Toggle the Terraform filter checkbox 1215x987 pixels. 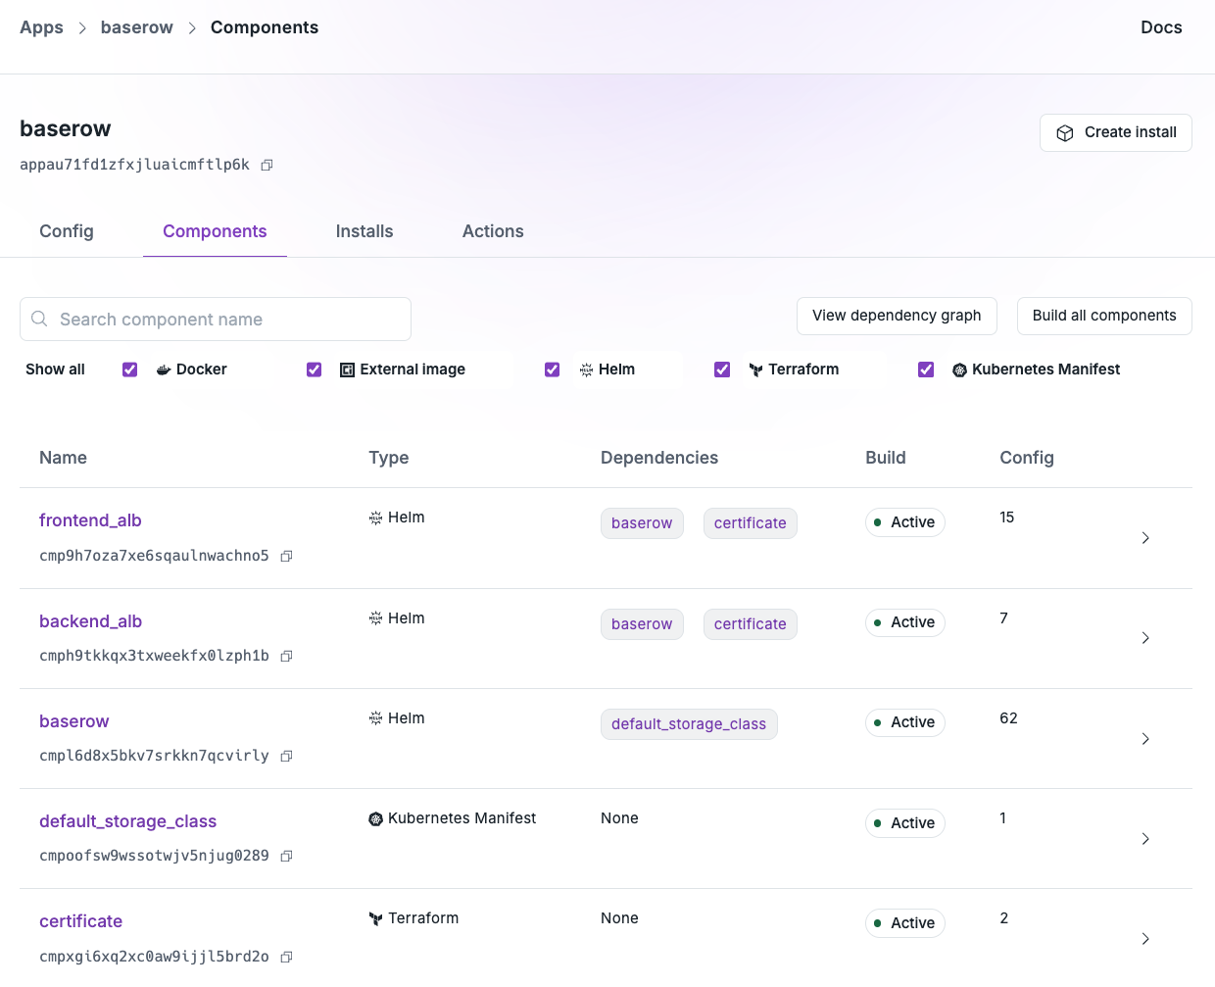pyautogui.click(x=722, y=370)
